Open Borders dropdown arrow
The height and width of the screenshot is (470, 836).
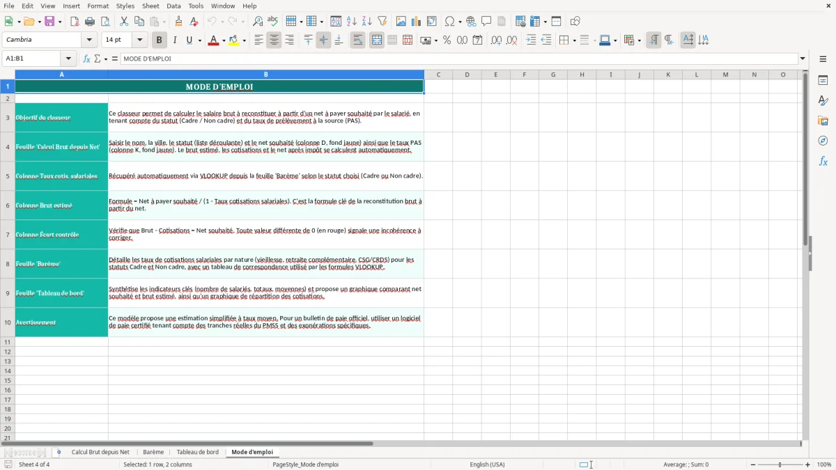(x=574, y=40)
